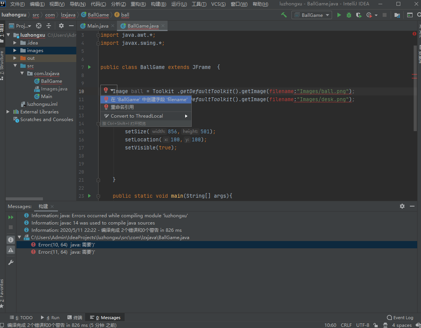Click the red error bulb at line 10
The image size is (421, 328).
pos(106,90)
